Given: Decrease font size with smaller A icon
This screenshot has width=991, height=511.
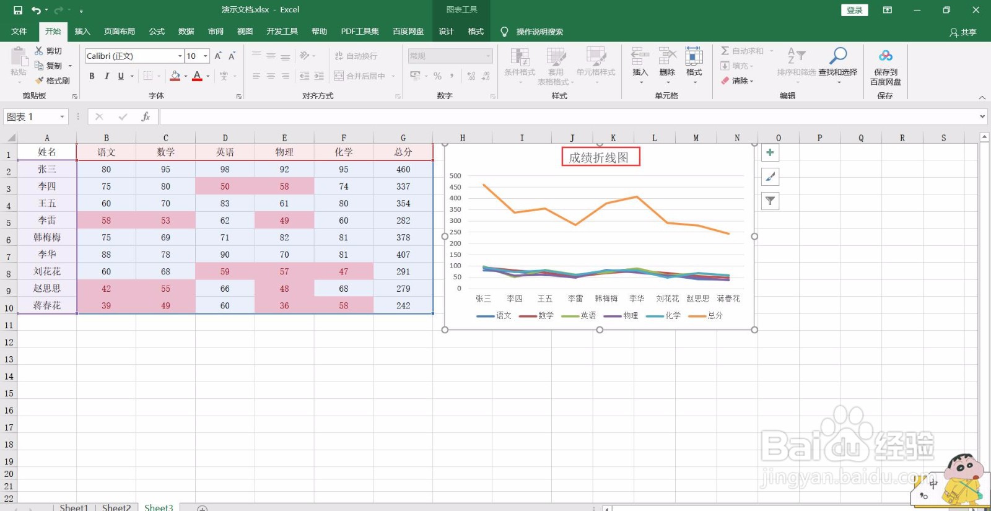Looking at the screenshot, I should coord(232,56).
